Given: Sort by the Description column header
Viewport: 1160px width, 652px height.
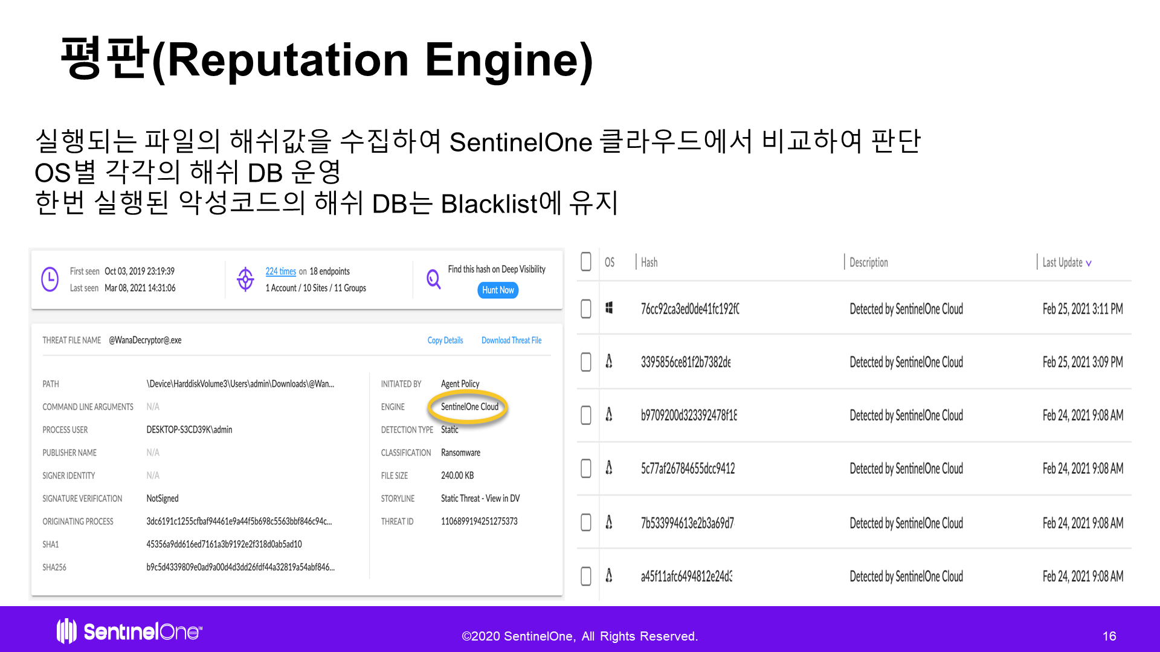Looking at the screenshot, I should [x=868, y=263].
